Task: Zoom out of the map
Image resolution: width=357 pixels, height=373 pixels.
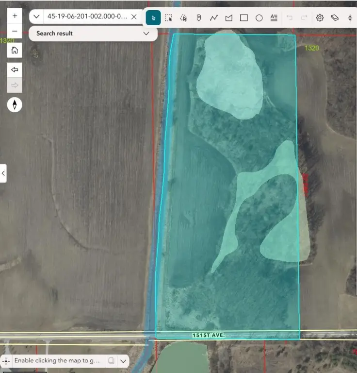Action: (15, 31)
